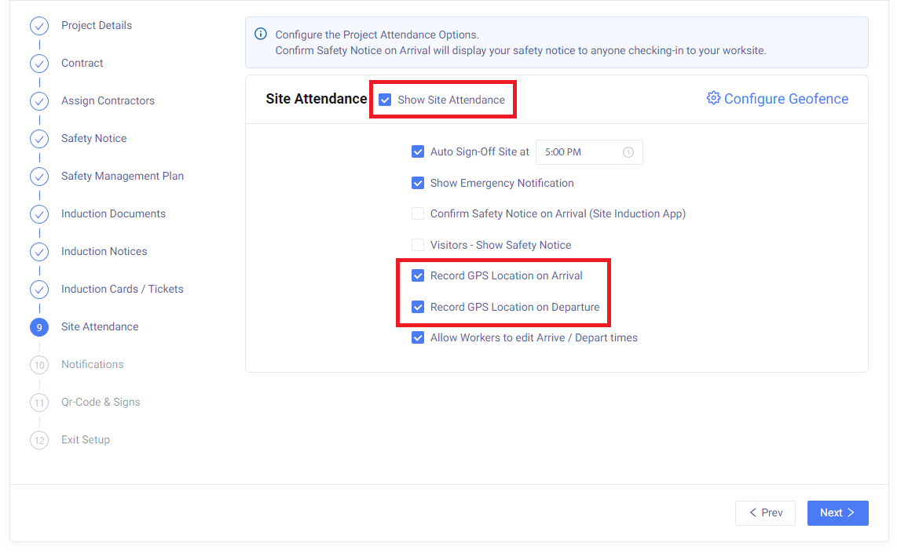Click the Configure Geofence gear icon
The image size is (897, 554).
[713, 98]
